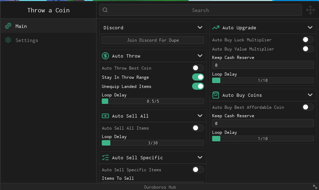The height and width of the screenshot is (190, 319).
Task: Collapse the Auto Throw section chevron
Action: 200,55
